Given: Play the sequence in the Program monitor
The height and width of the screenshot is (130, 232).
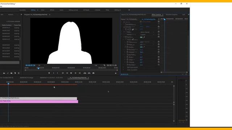Looking at the screenshot, I should tap(71, 73).
